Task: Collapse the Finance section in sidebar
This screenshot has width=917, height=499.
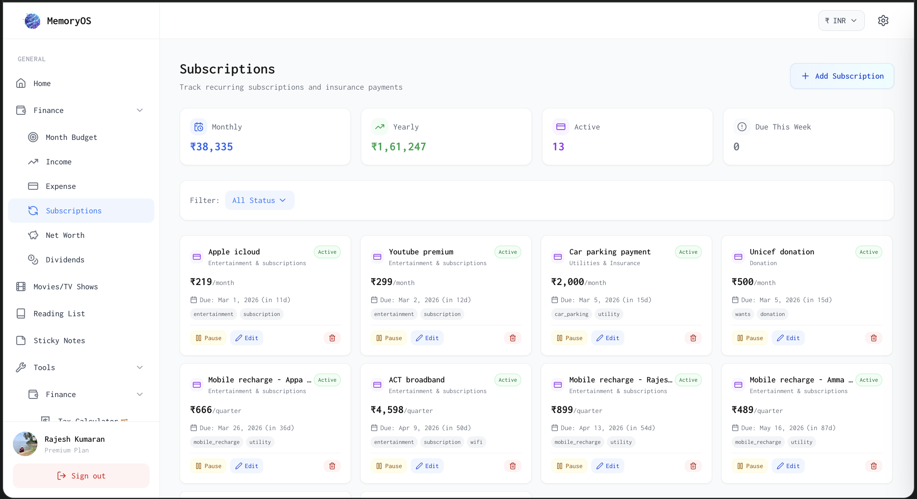Action: coord(139,110)
